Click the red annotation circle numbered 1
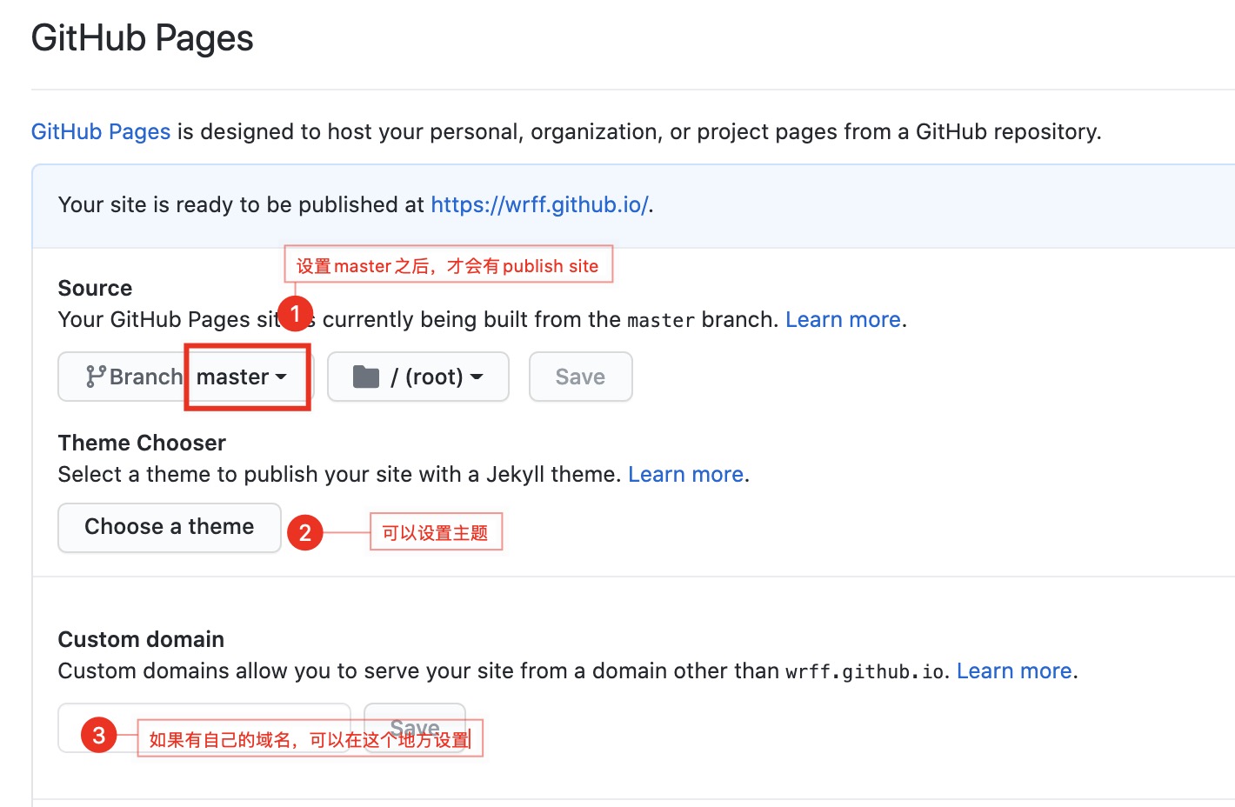The height and width of the screenshot is (807, 1235). (295, 313)
